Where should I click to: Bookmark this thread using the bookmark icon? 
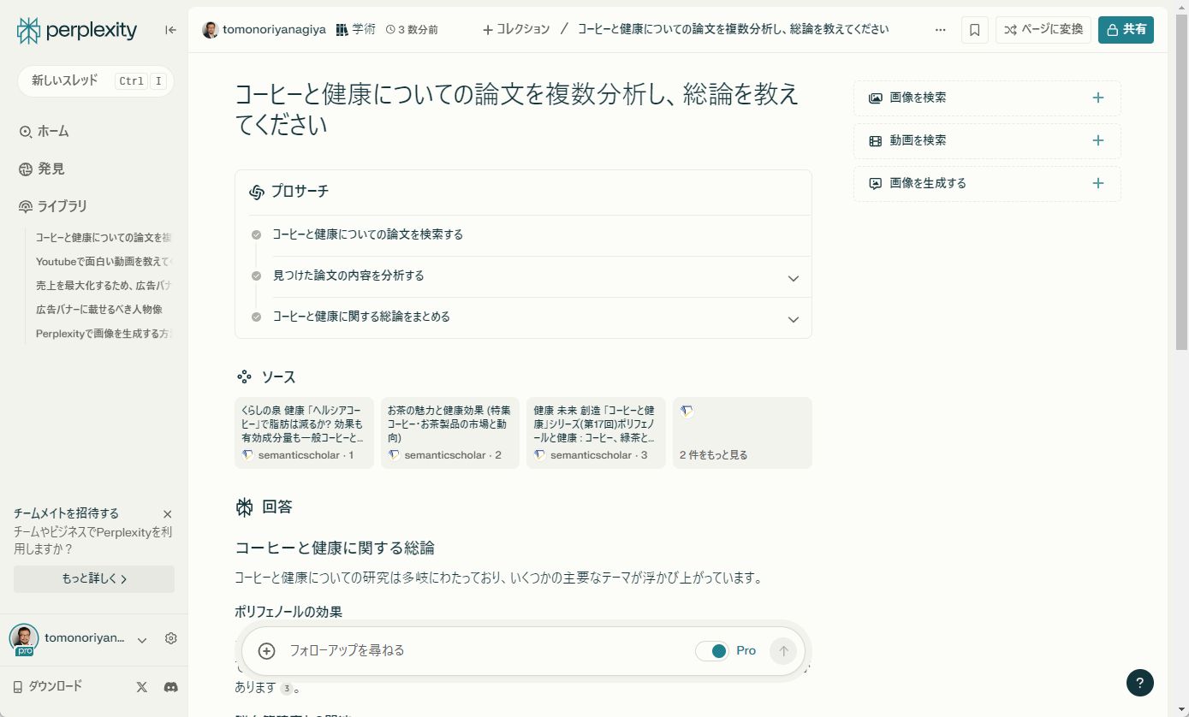click(973, 28)
